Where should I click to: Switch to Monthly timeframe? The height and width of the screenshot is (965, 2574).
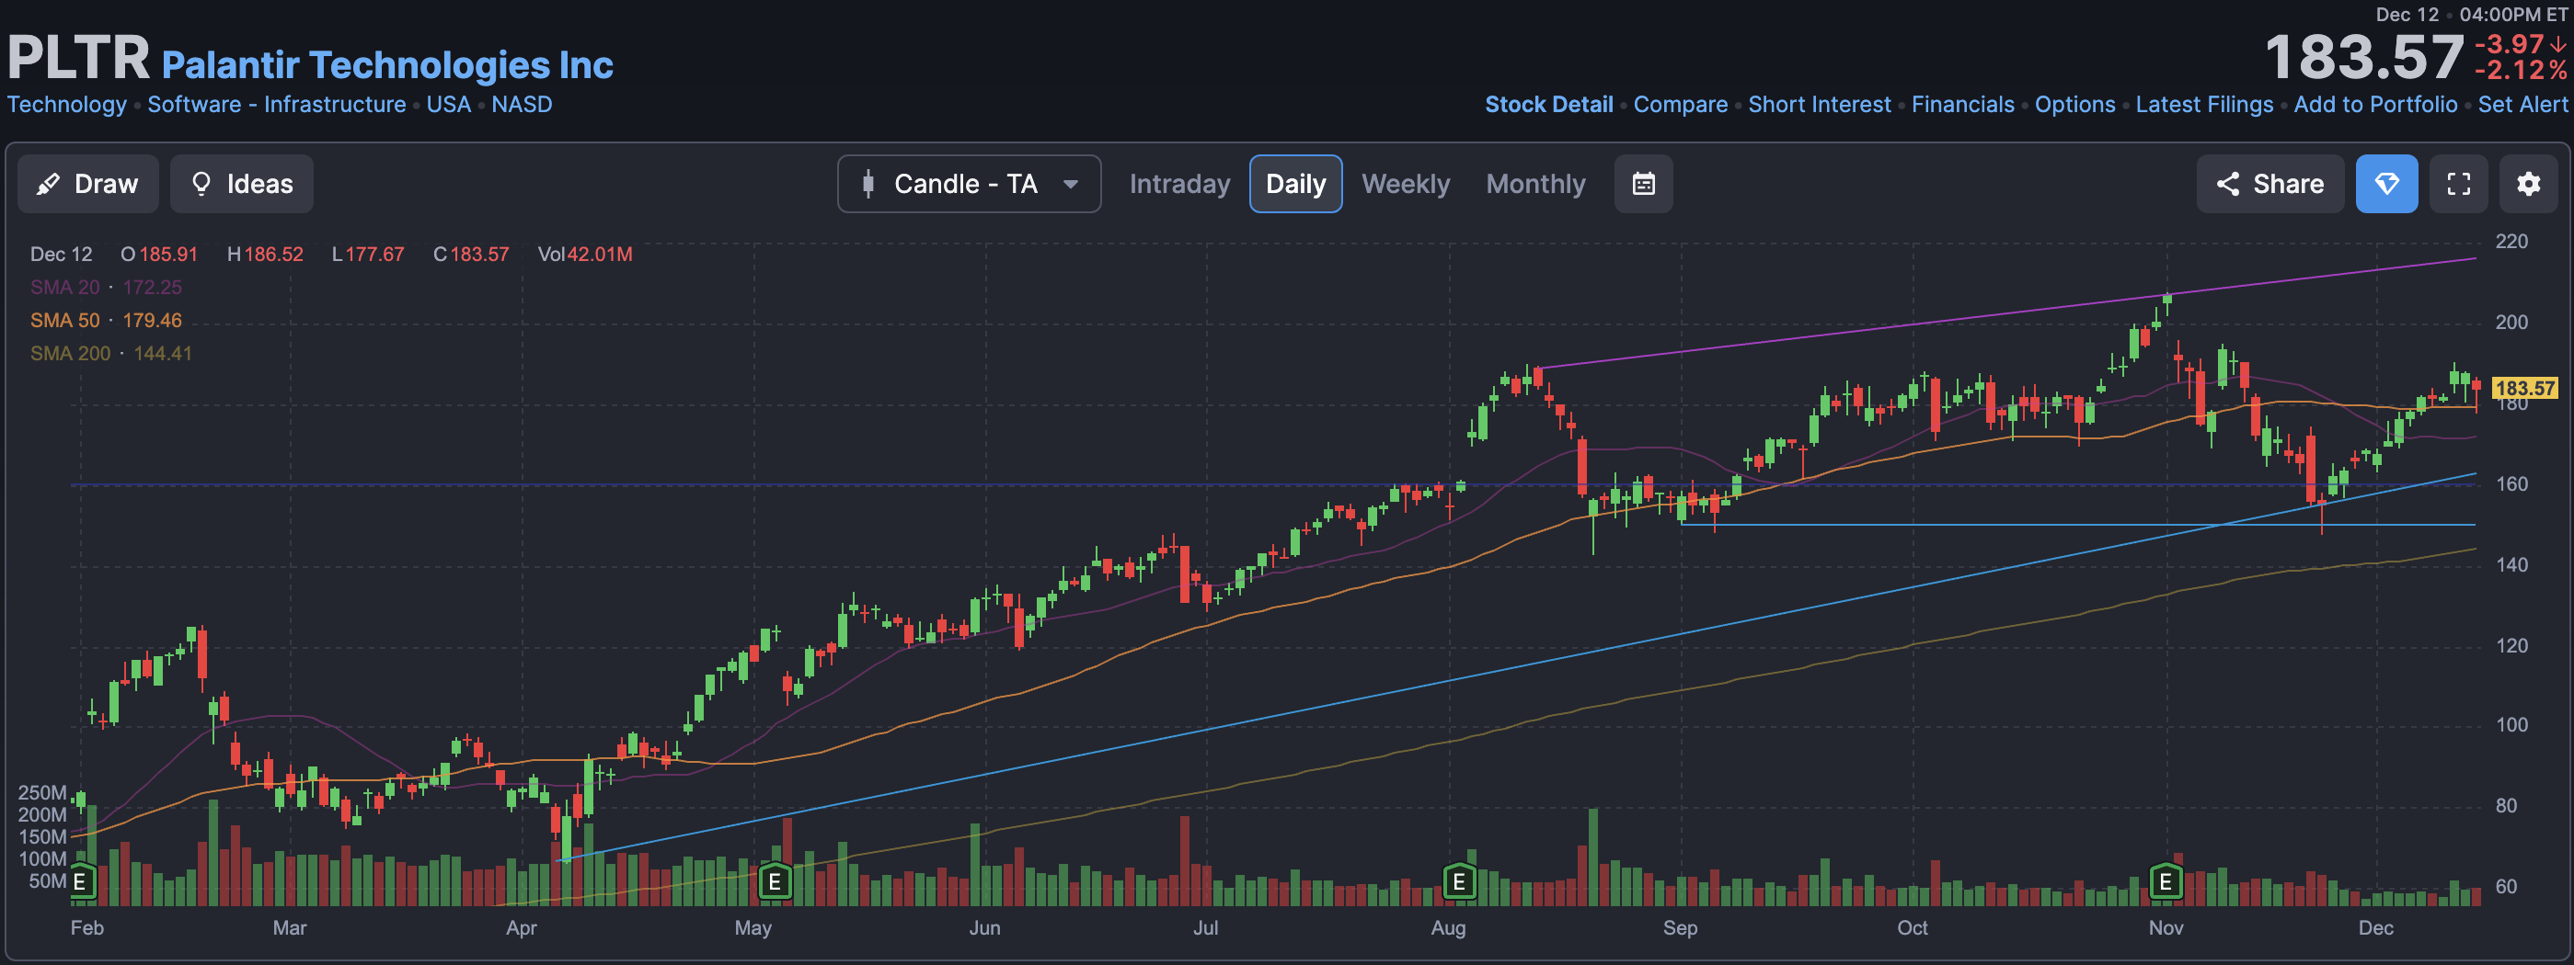coord(1534,184)
